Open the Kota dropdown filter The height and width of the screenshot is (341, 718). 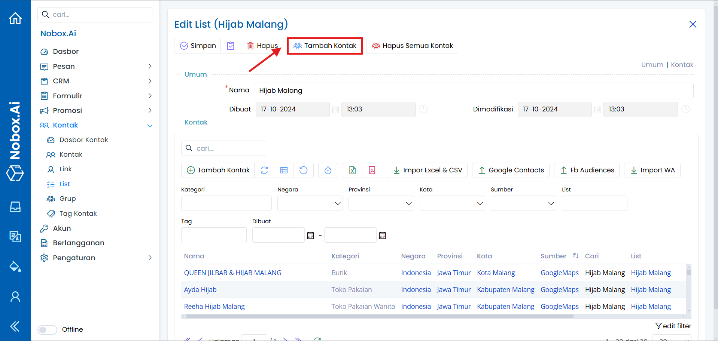click(452, 203)
